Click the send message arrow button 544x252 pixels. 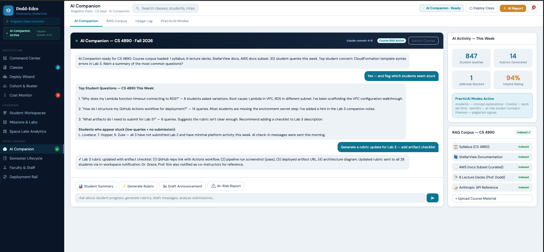(432, 198)
